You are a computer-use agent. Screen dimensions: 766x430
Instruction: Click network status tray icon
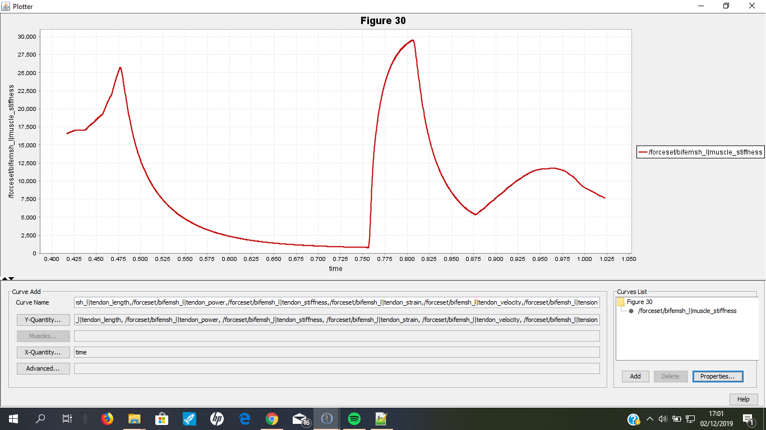[690, 419]
